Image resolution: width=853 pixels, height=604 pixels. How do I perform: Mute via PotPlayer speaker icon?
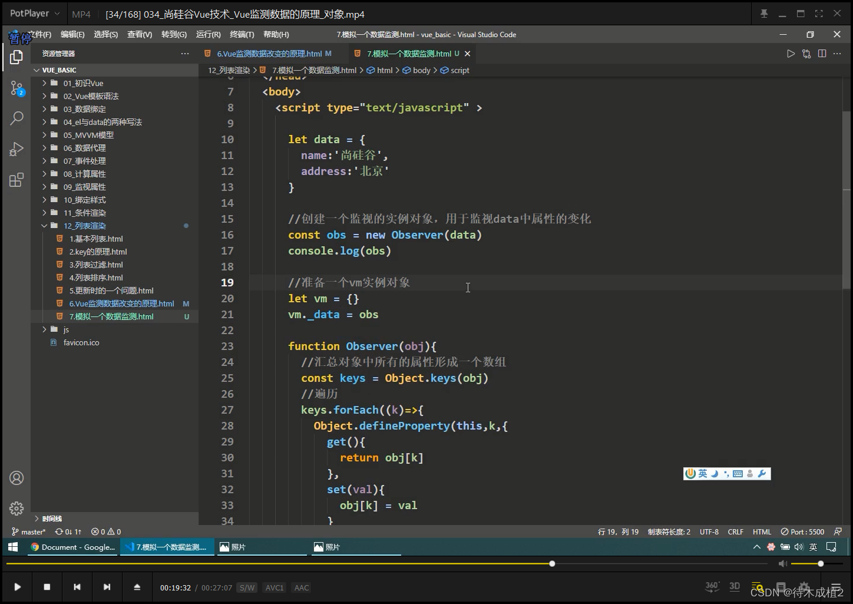point(782,564)
